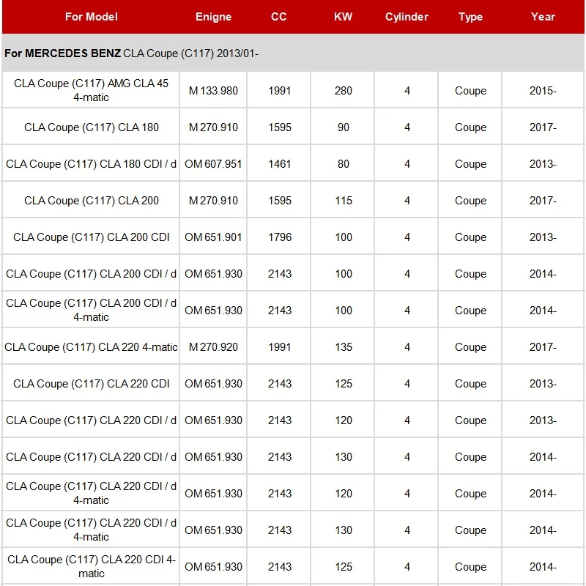Click the 'KW' column header

click(343, 17)
